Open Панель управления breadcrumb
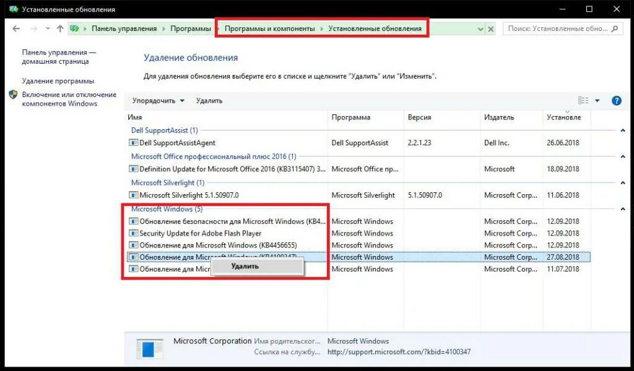The width and height of the screenshot is (634, 371). (x=124, y=28)
